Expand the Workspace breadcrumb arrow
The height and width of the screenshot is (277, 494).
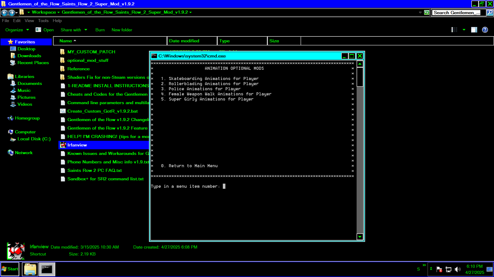coord(59,12)
